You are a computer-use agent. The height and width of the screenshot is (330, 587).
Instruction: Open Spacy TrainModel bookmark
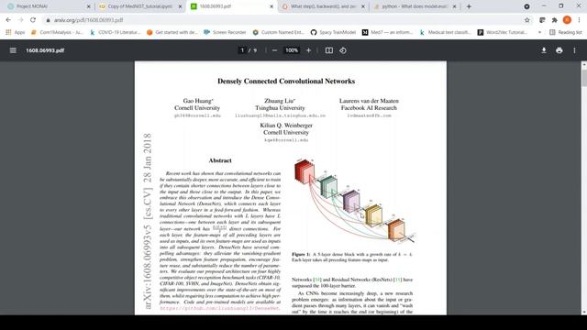tap(333, 33)
